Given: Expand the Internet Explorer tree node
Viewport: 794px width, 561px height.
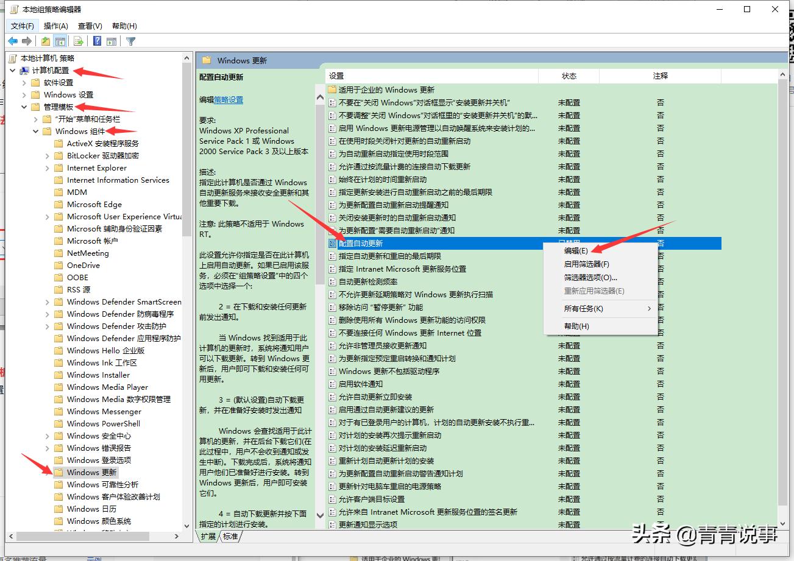Looking at the screenshot, I should [x=48, y=168].
